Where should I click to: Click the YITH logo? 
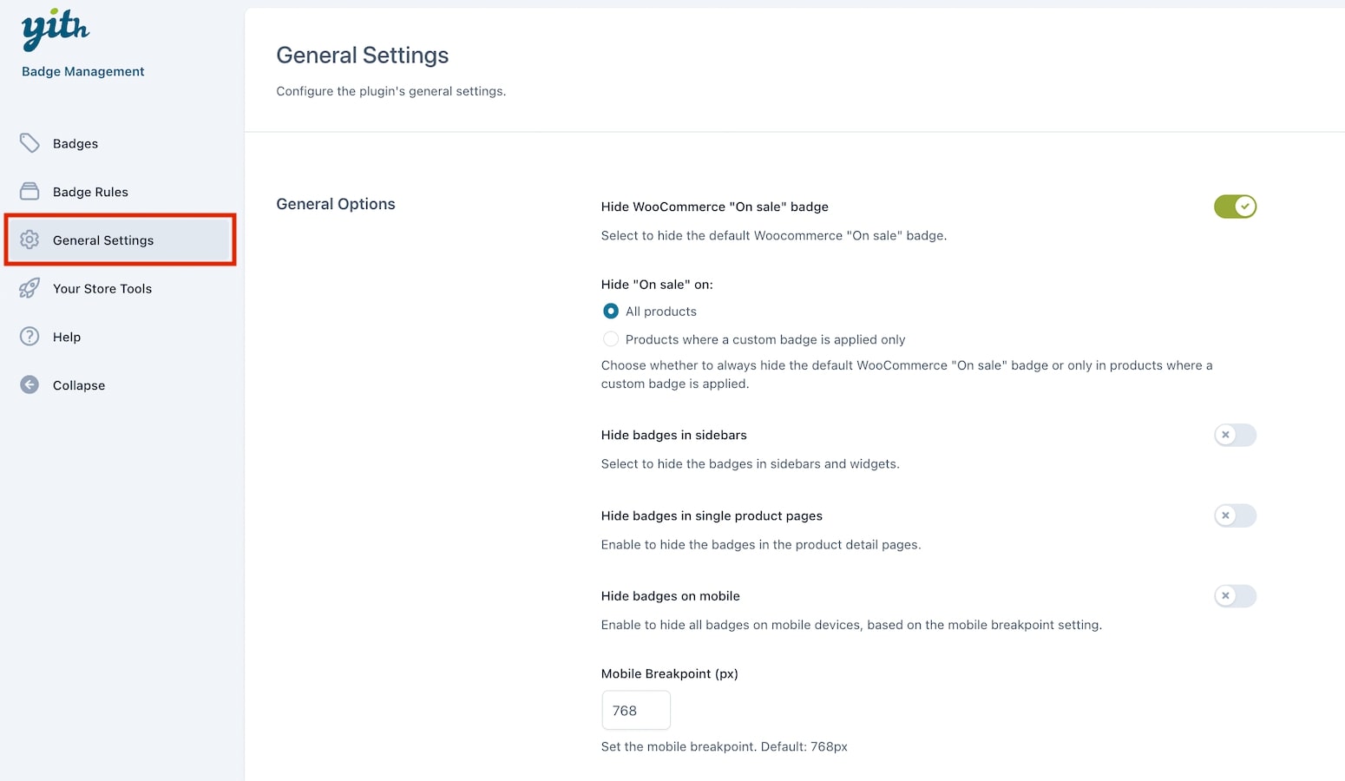[56, 30]
